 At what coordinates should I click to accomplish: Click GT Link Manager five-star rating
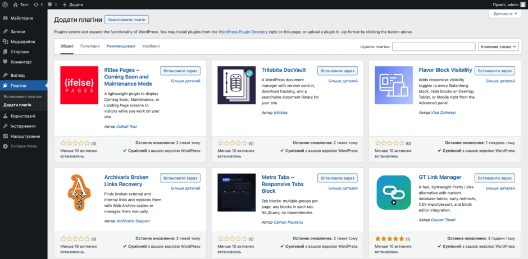389,239
